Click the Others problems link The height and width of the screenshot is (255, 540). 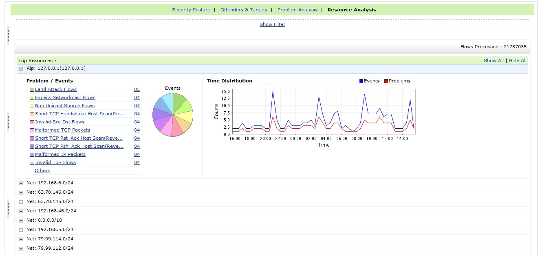click(42, 171)
